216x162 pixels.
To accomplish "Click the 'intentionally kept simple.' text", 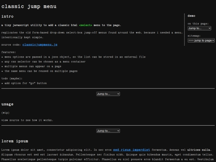I will tap(22, 37).
